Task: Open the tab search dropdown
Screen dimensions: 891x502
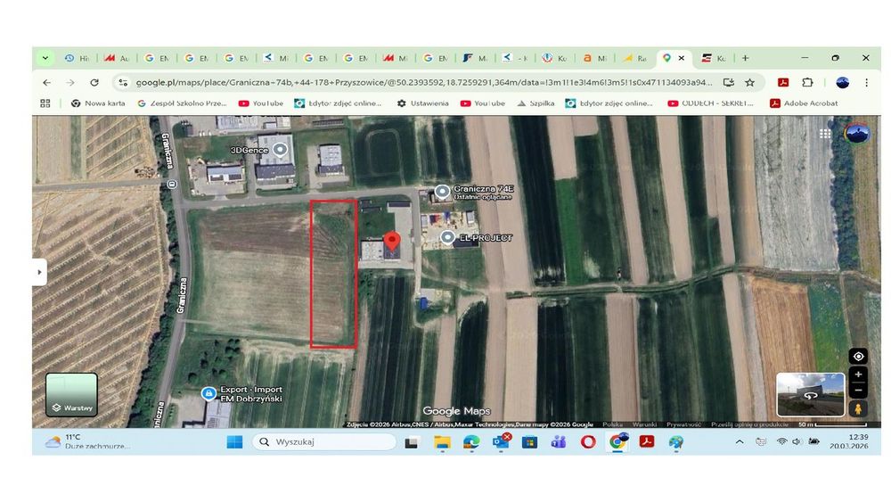Action: pos(45,58)
